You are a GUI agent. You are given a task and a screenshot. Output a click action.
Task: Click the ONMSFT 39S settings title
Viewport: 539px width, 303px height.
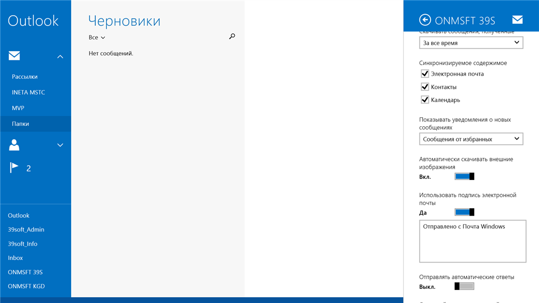point(465,21)
